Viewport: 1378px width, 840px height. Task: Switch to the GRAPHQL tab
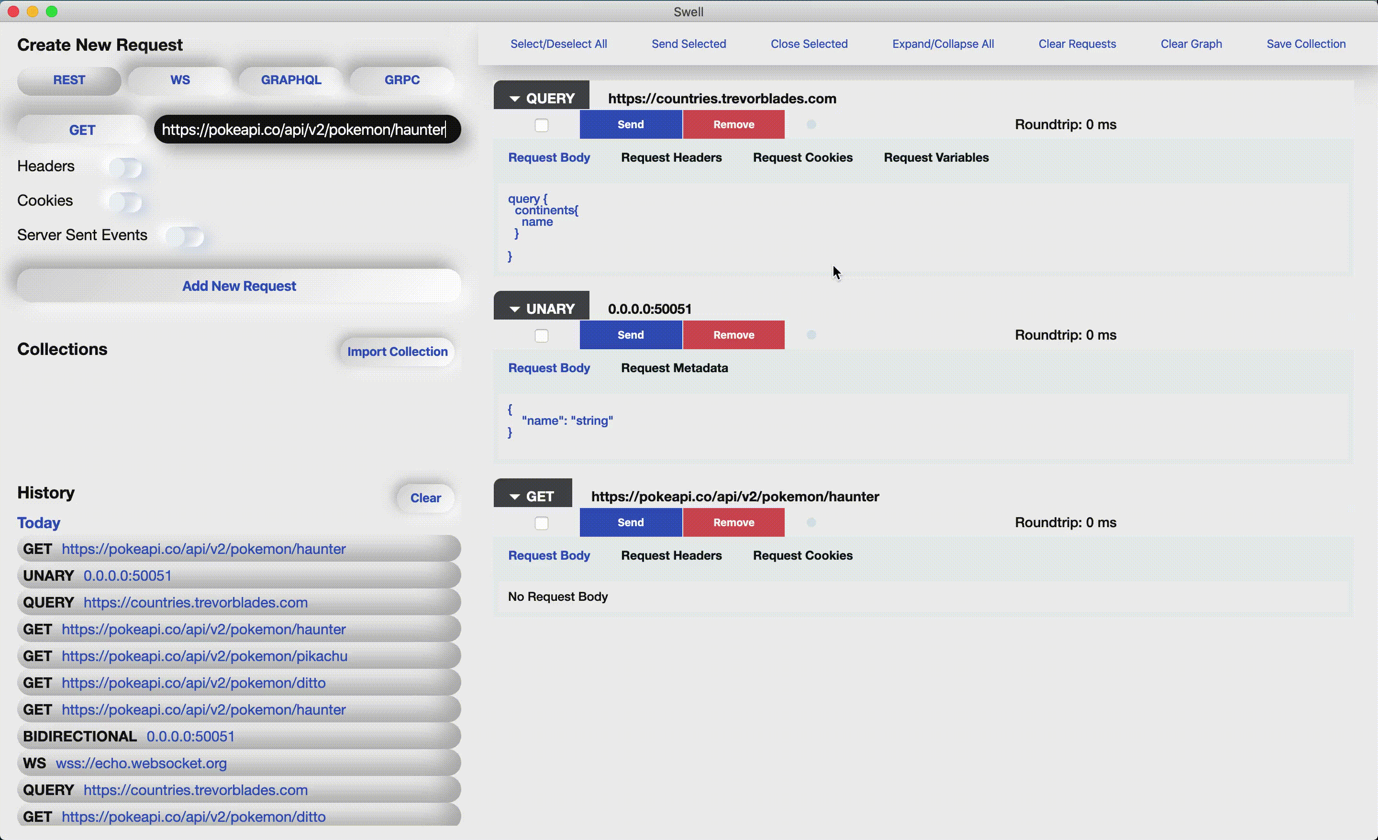[x=291, y=80]
